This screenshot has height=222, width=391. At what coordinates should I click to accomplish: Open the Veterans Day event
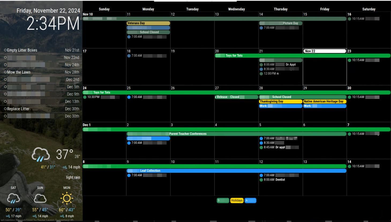tap(148, 23)
